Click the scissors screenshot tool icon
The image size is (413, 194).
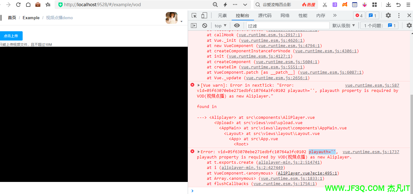(x=325, y=5)
